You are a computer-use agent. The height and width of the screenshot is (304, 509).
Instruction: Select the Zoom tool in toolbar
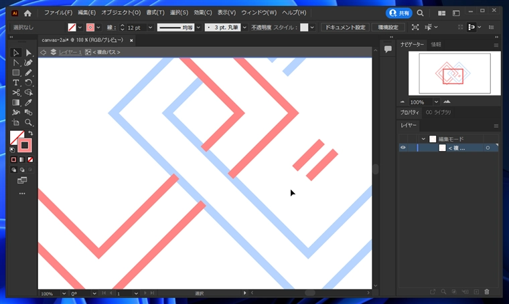point(29,123)
